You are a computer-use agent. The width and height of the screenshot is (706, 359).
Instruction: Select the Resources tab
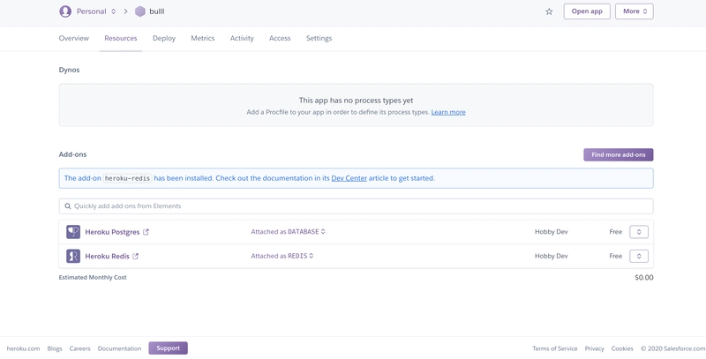click(x=121, y=38)
